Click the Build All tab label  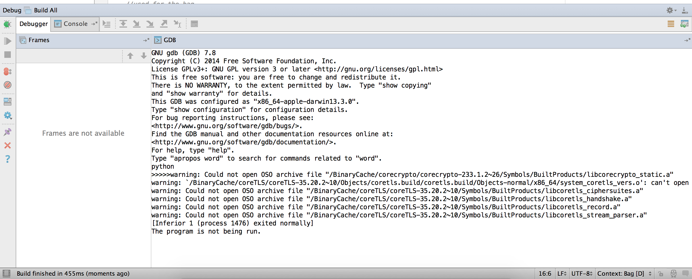point(45,10)
